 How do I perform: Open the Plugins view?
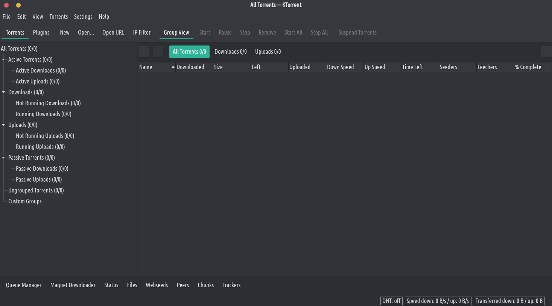coord(41,32)
